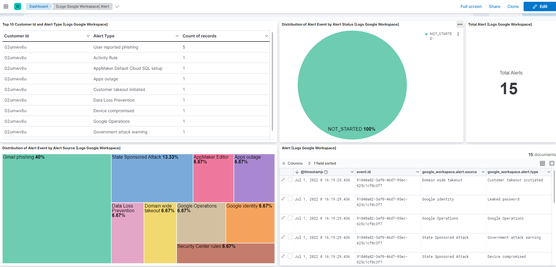556x267 pixels.
Task: Expand Count of records column options
Action: [267, 36]
